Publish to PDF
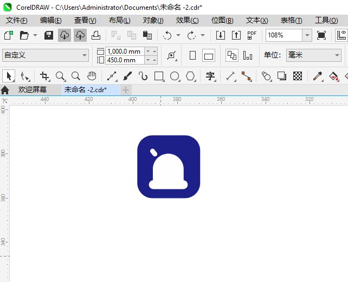348x282 pixels. 252,35
